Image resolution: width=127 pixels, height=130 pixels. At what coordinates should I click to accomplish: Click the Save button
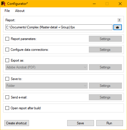click(x=81, y=123)
